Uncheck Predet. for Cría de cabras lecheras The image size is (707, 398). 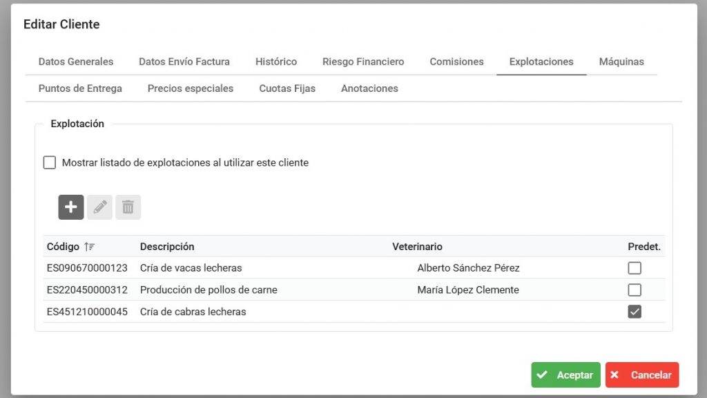635,312
